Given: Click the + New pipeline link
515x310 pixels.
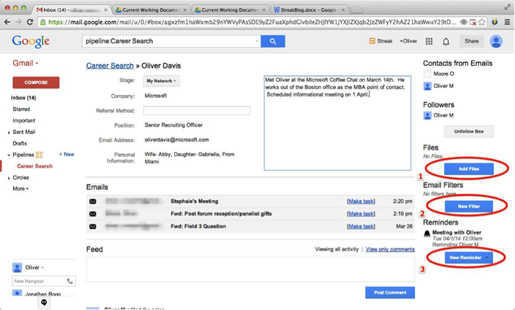Looking at the screenshot, I should point(67,155).
